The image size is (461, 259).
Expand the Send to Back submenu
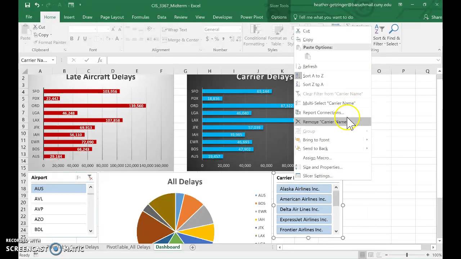(x=333, y=148)
